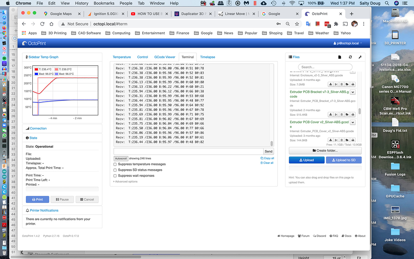
Task: Download Extruder PCB Bracket v7-3 file
Action: (330, 115)
